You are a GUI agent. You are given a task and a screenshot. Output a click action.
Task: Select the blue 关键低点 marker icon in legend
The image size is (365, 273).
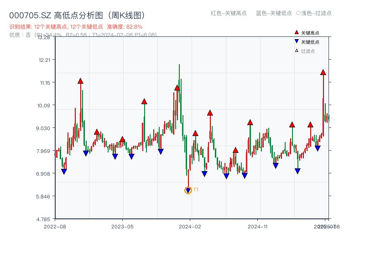coord(296,41)
